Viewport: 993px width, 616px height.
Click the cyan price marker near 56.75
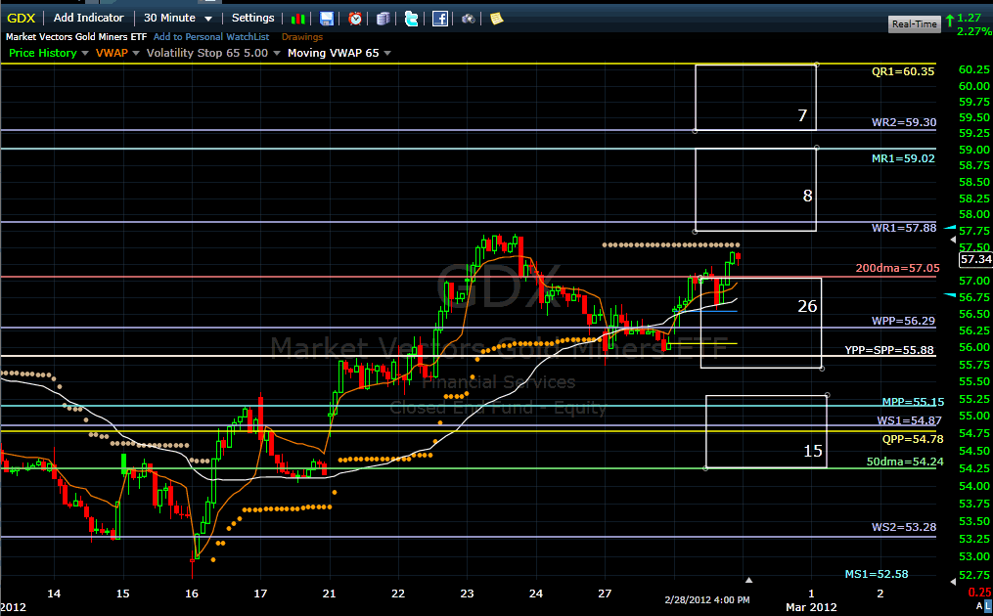click(x=950, y=295)
